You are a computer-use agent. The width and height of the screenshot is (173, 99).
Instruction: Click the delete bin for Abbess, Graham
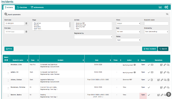(x=168, y=80)
